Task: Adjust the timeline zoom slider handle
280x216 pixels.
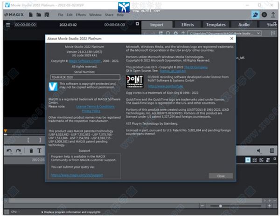Action: tap(221, 206)
